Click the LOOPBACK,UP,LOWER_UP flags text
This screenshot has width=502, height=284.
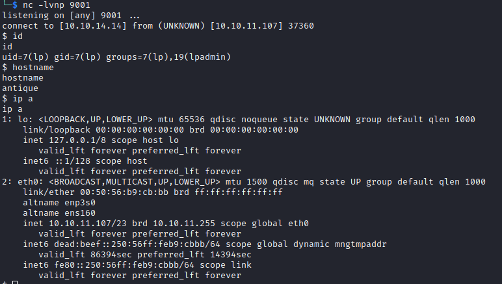tap(96, 120)
